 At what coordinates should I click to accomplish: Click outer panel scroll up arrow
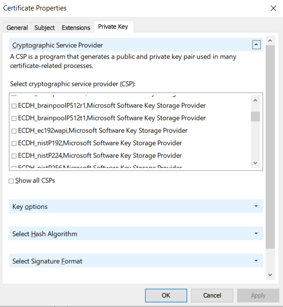pos(270,41)
